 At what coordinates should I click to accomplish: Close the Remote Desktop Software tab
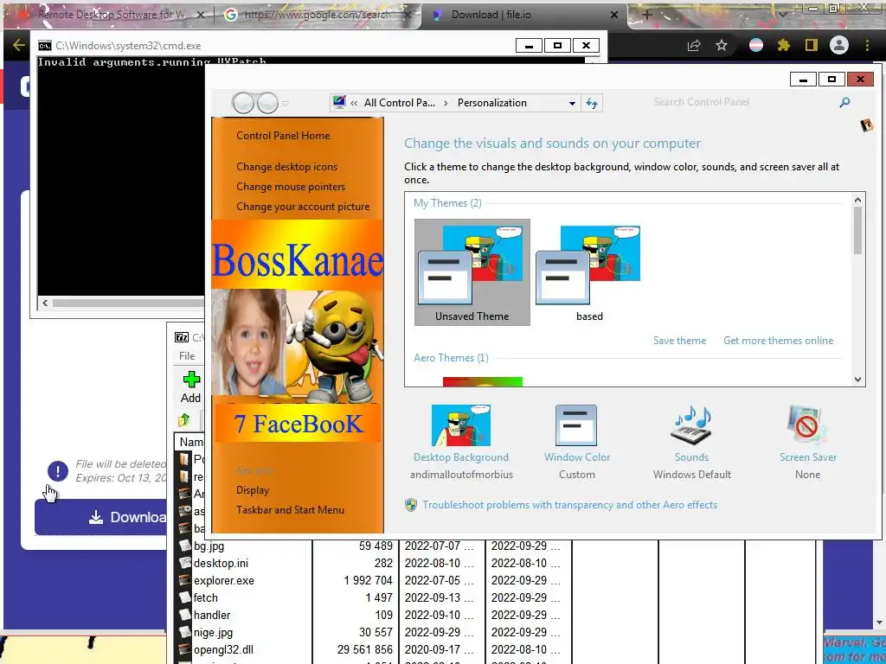pos(200,16)
